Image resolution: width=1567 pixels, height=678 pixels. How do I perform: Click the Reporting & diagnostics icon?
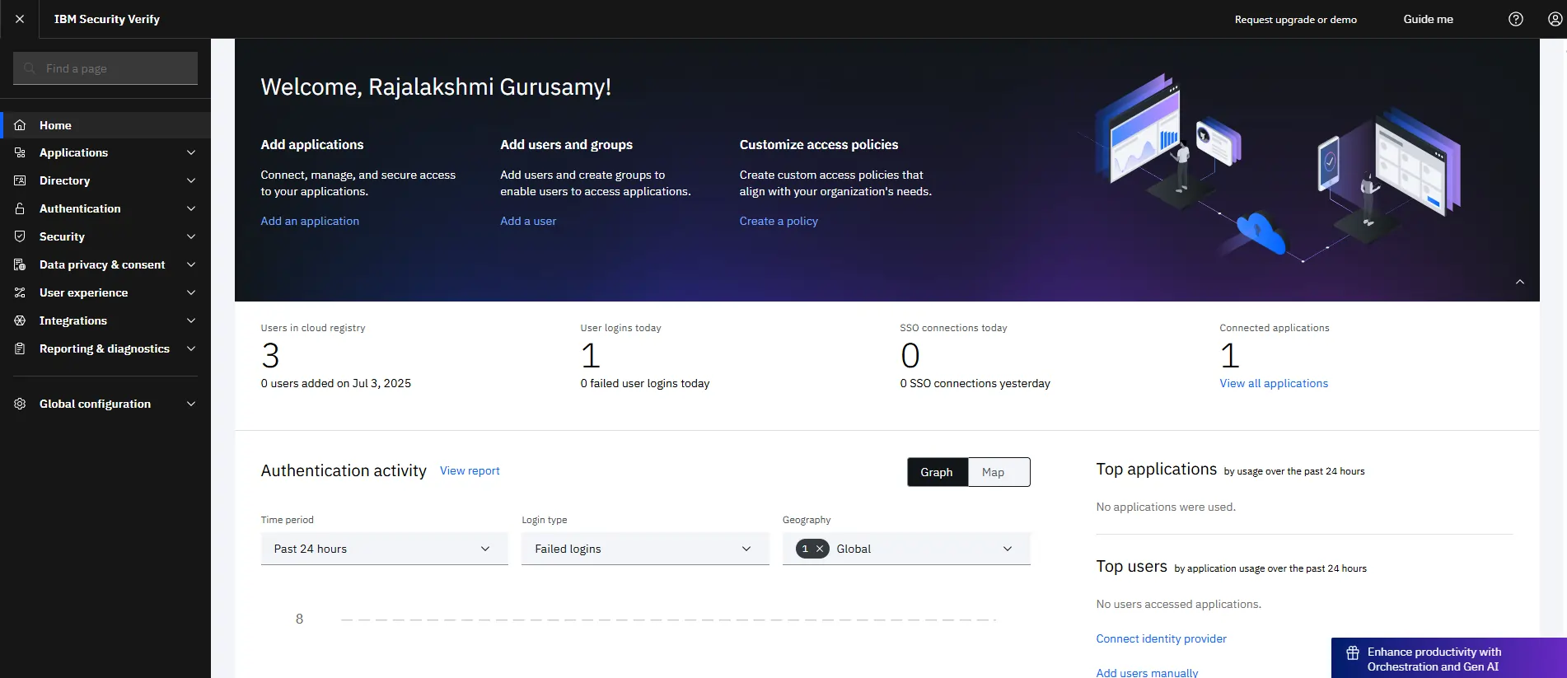tap(20, 348)
